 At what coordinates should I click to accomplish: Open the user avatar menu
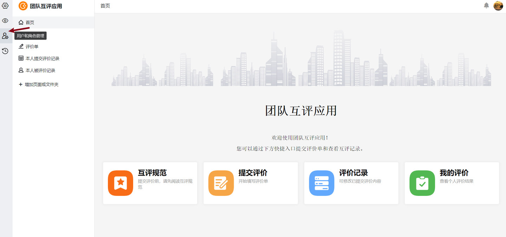tap(498, 6)
